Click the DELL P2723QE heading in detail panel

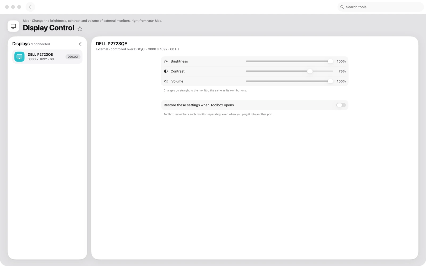tap(112, 44)
